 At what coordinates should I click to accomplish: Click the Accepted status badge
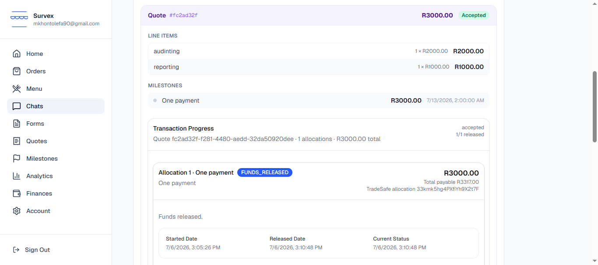pos(474,15)
